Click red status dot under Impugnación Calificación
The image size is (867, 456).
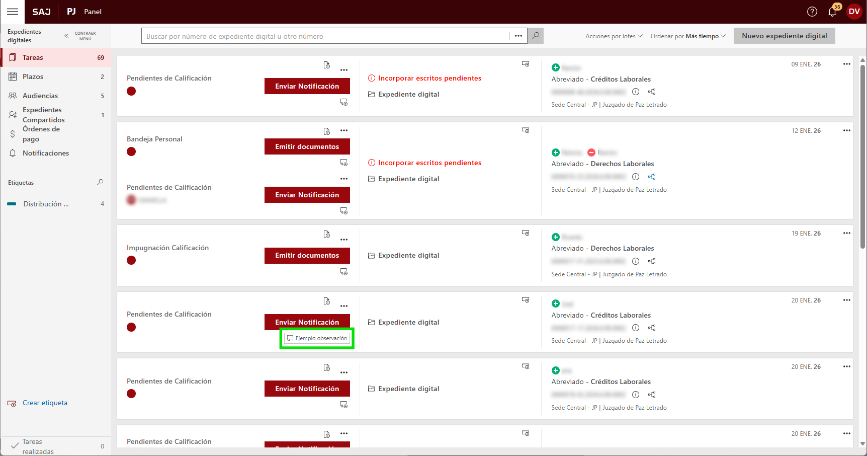coord(131,260)
